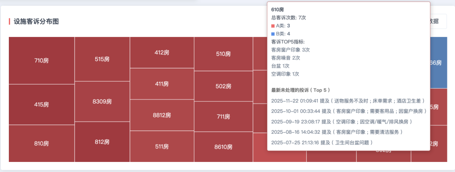Click the 2025-09-19 23:08:17 complaint row

tap(342, 122)
